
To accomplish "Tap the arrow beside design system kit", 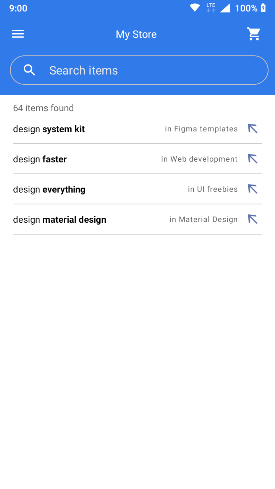I will tap(252, 129).
